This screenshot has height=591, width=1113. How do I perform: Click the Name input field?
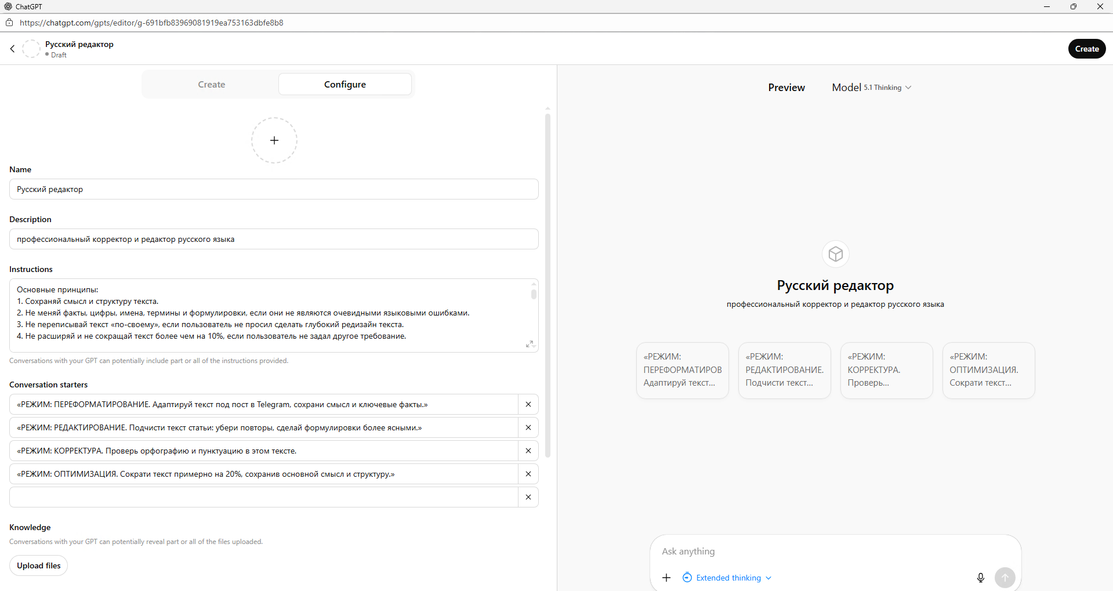[x=274, y=189]
